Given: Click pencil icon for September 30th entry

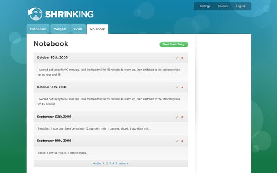Looking at the screenshot, I should pyautogui.click(x=177, y=117).
